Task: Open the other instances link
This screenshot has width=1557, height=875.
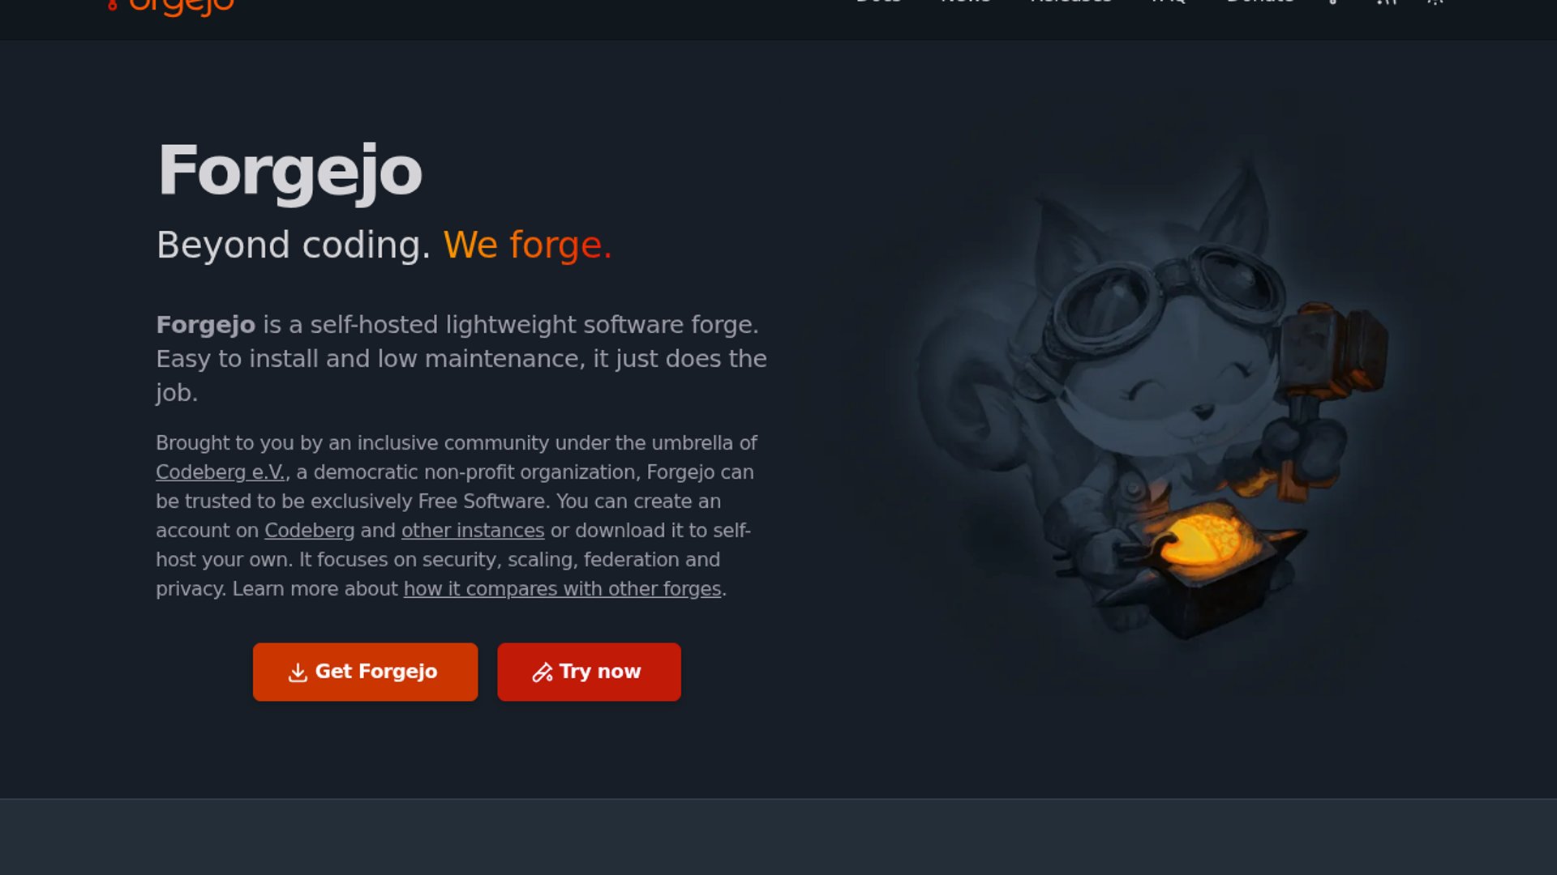Action: pyautogui.click(x=473, y=531)
